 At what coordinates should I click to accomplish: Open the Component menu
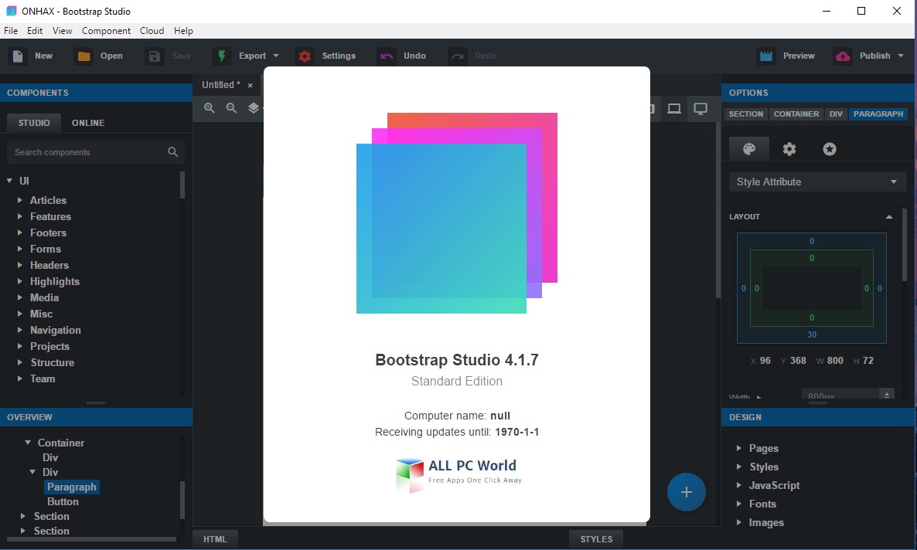click(107, 31)
